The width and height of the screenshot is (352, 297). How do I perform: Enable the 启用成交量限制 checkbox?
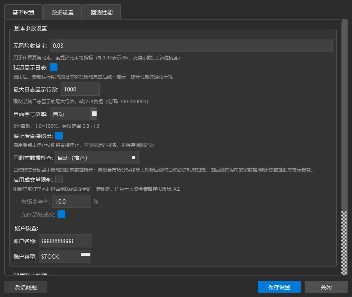click(x=59, y=179)
